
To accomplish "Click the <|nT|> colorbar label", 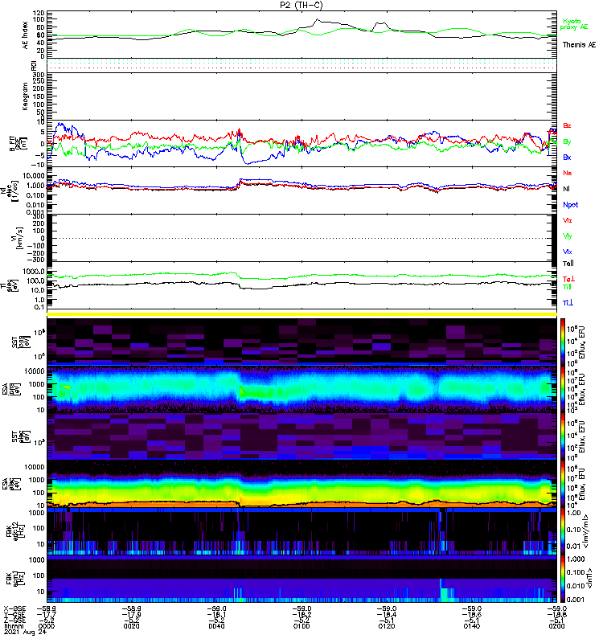I will pos(589,578).
